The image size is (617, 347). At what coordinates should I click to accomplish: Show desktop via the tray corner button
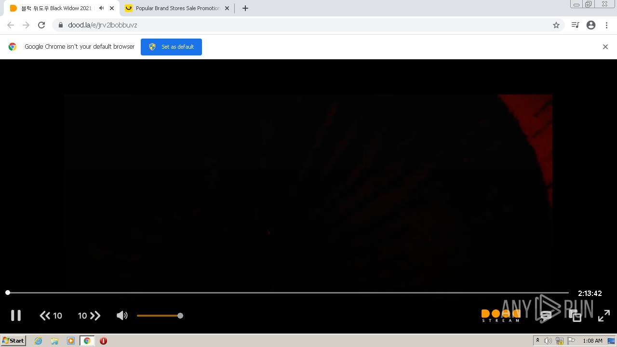[x=611, y=341]
